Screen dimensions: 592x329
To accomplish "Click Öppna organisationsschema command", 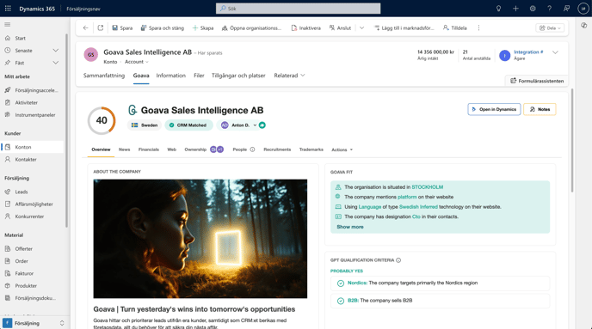I will [251, 27].
